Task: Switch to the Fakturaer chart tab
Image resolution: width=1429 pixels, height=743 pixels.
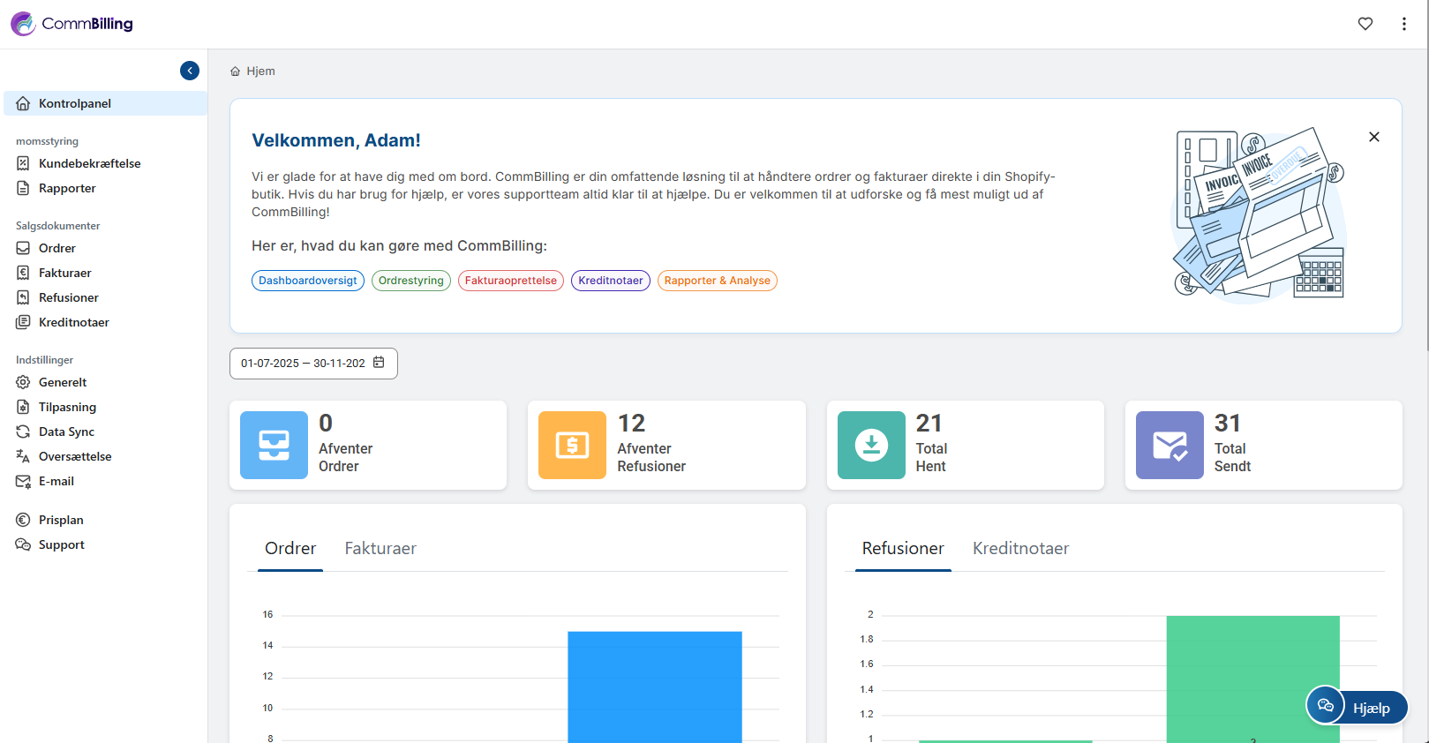Action: (380, 549)
